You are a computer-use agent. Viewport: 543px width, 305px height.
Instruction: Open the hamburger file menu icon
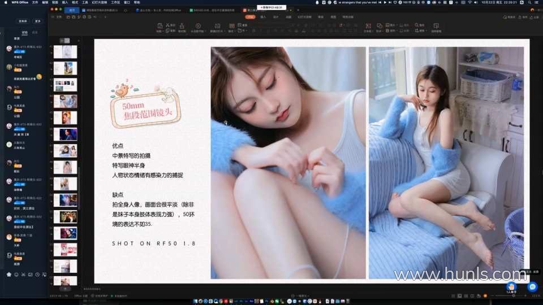point(53,16)
